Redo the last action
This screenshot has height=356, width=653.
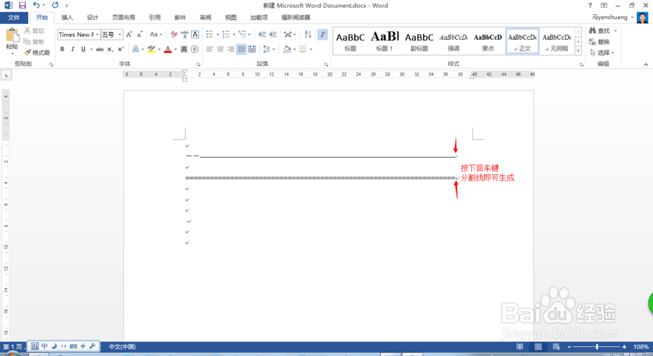pyautogui.click(x=55, y=5)
